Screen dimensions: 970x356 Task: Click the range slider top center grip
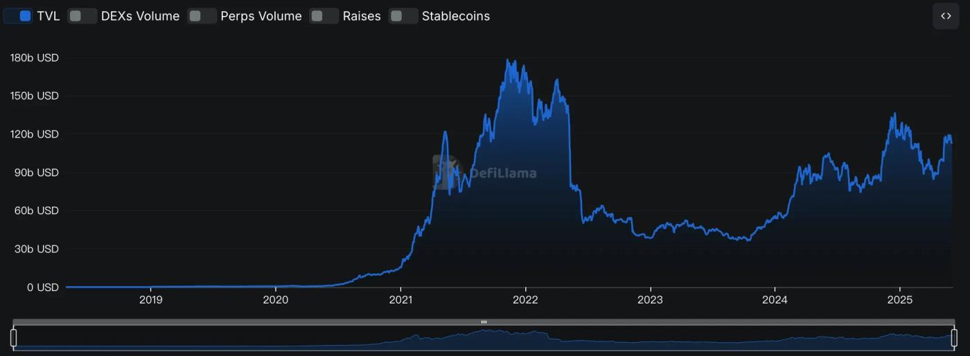click(484, 322)
